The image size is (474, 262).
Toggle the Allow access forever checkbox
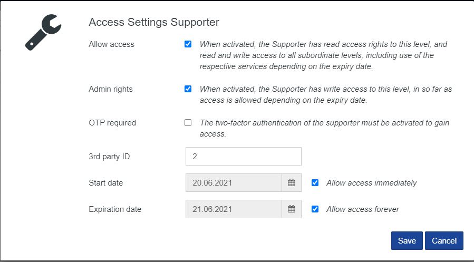[315, 209]
